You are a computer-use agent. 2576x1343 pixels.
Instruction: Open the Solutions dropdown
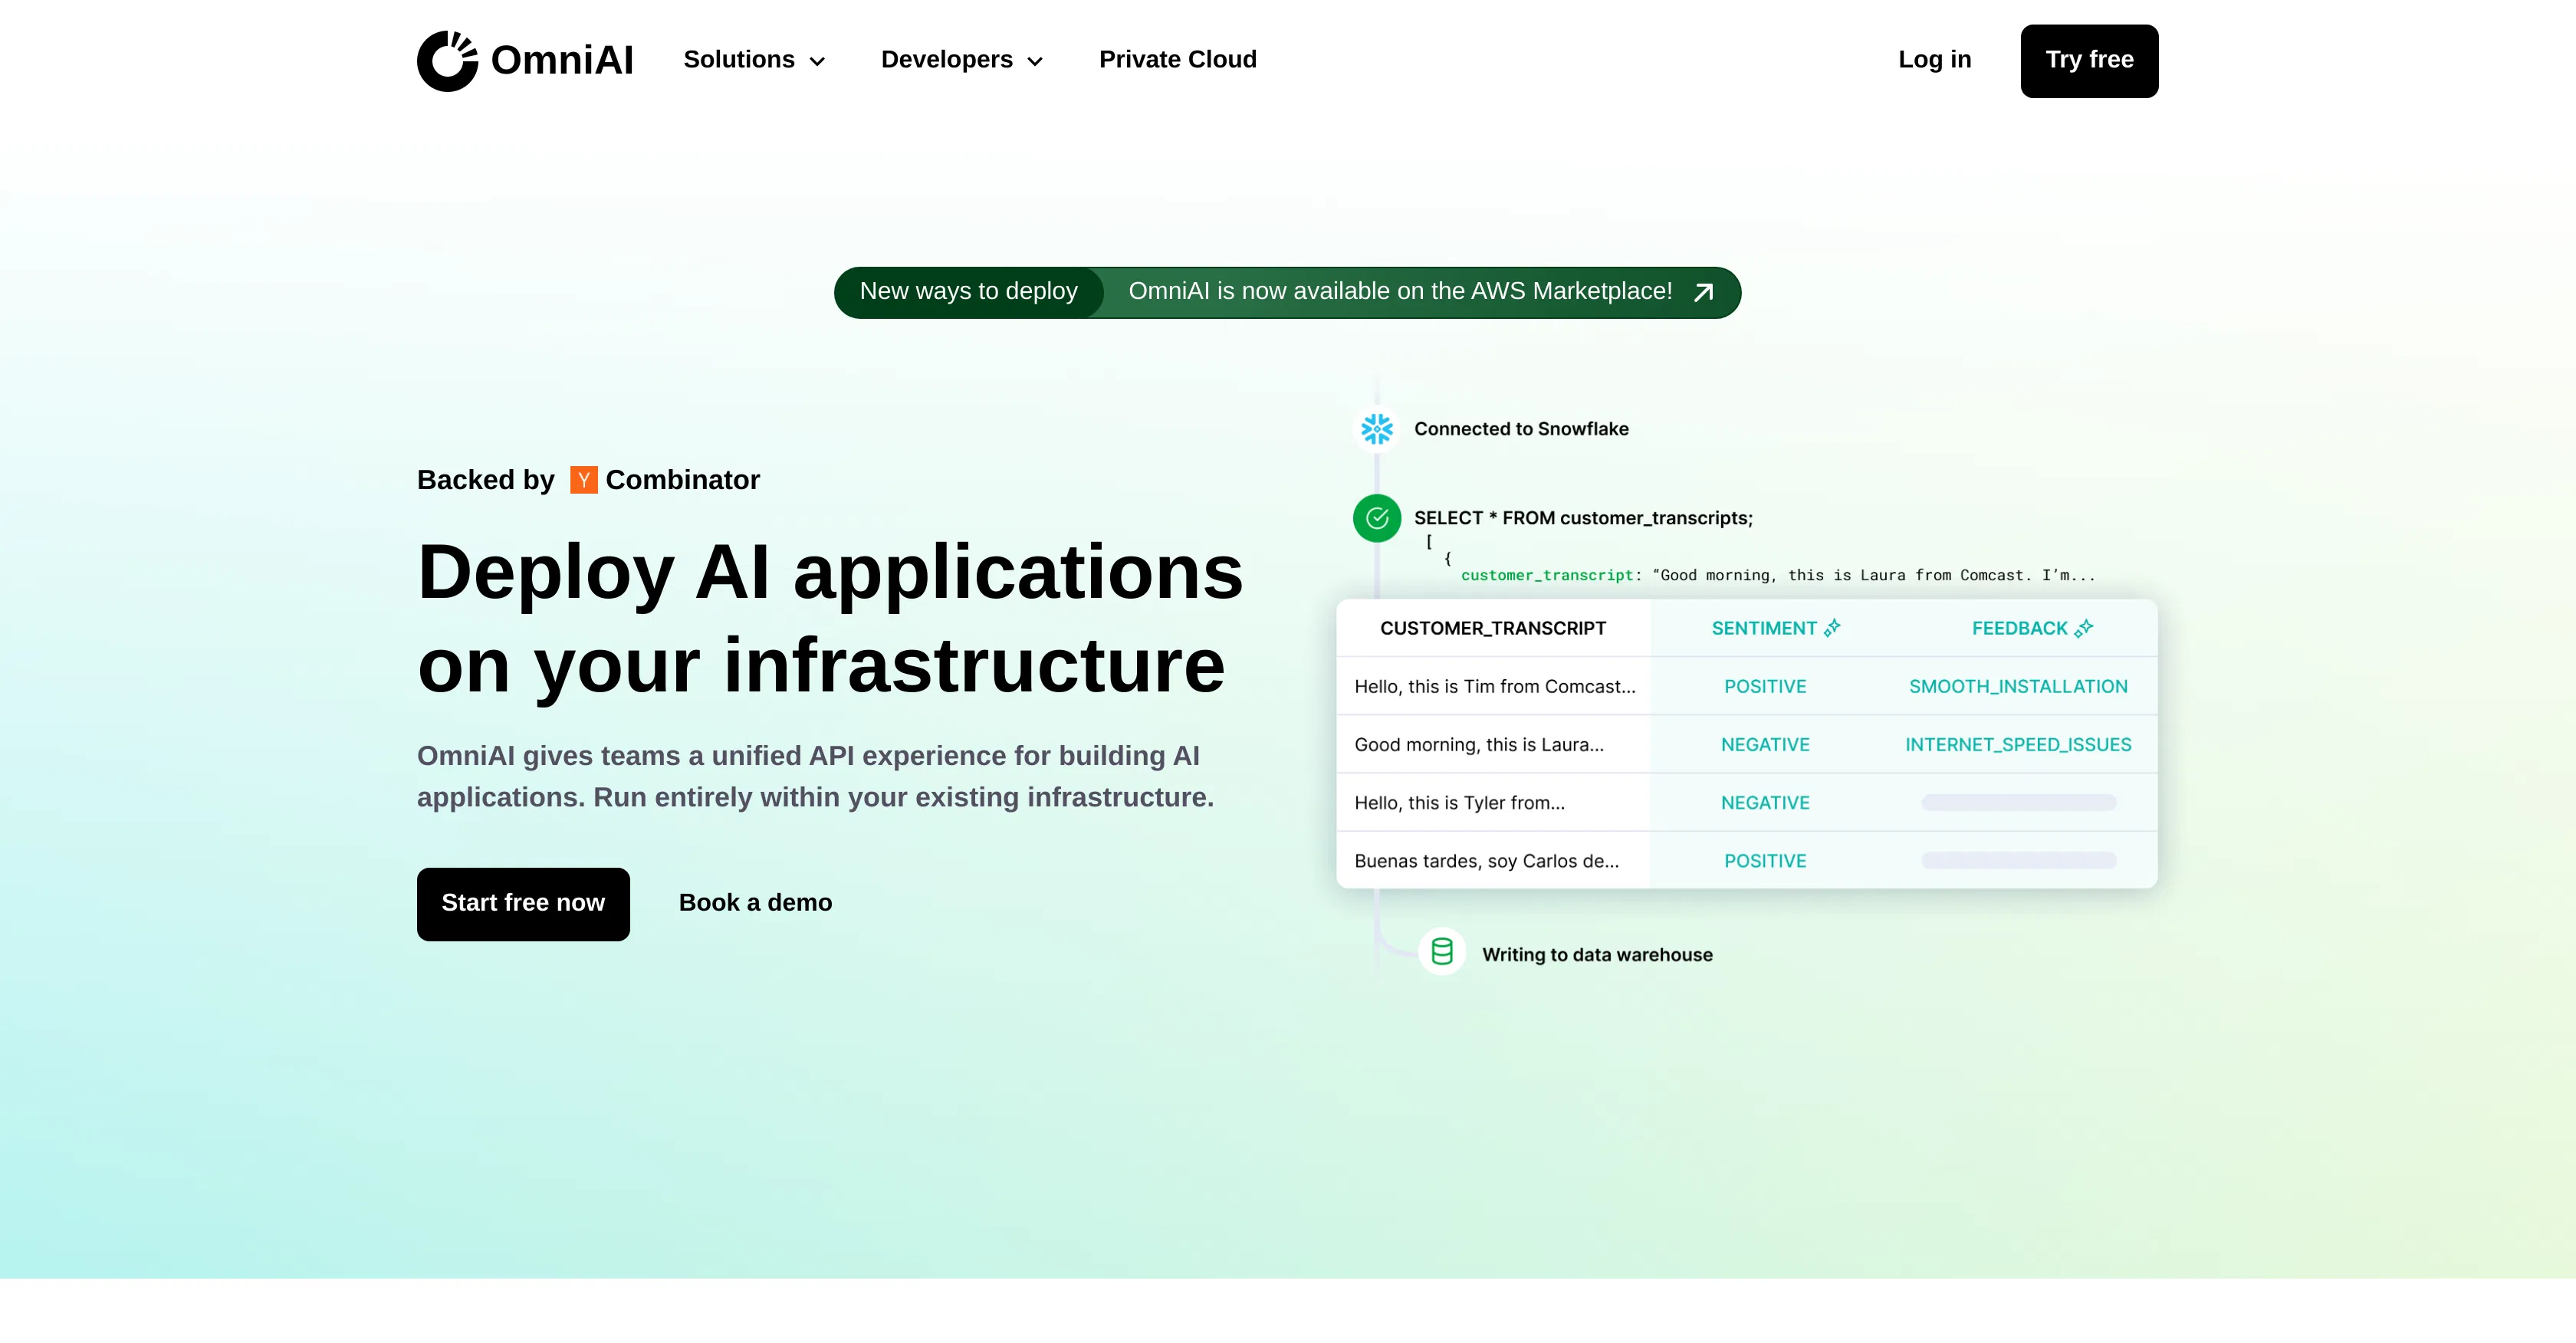pyautogui.click(x=754, y=60)
